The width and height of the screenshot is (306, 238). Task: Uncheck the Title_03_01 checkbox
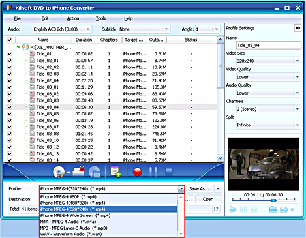pos(10,87)
